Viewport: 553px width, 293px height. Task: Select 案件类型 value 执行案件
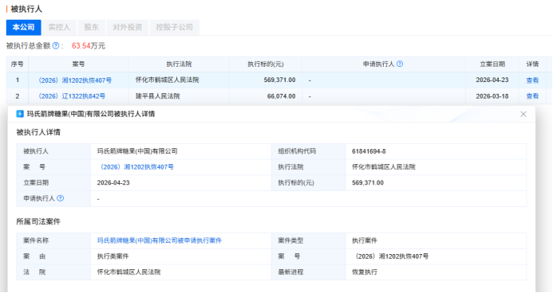tap(365, 240)
